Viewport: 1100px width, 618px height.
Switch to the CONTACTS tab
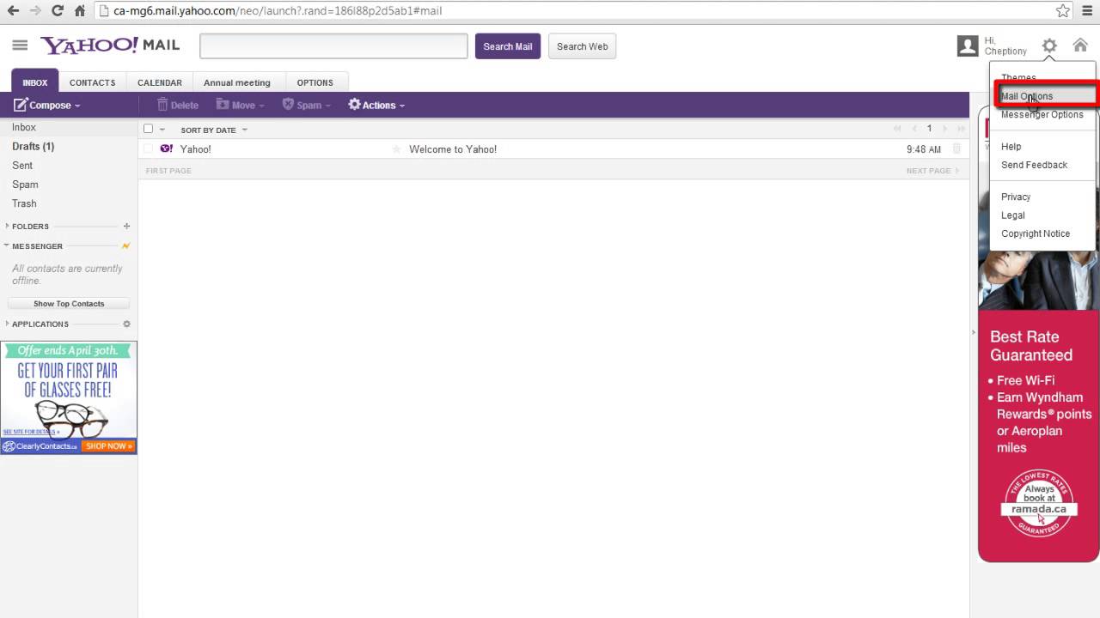[x=92, y=82]
